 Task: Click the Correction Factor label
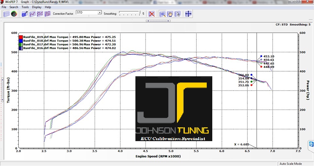63,14
